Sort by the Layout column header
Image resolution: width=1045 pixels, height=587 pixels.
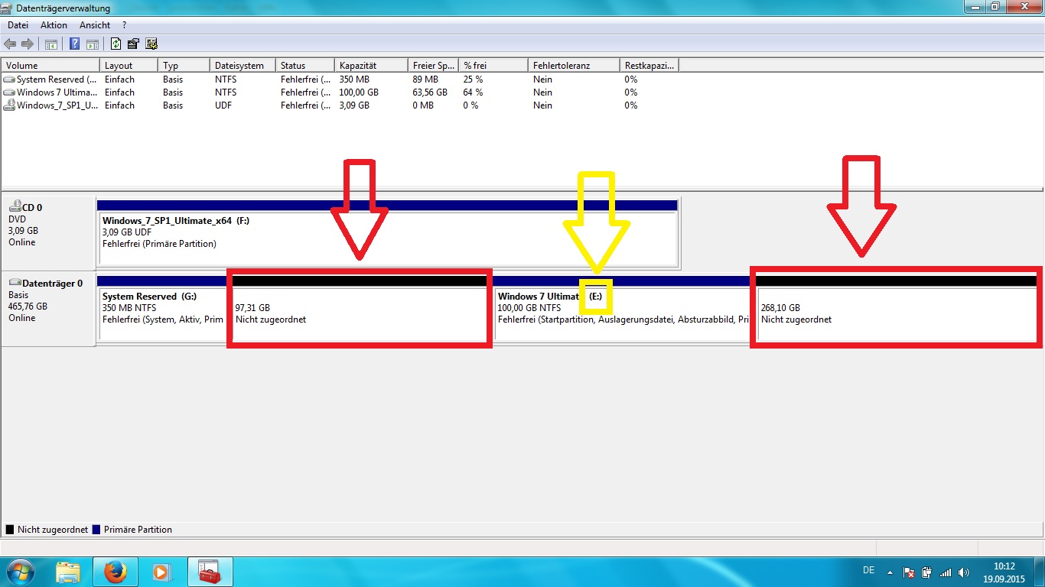tap(129, 66)
